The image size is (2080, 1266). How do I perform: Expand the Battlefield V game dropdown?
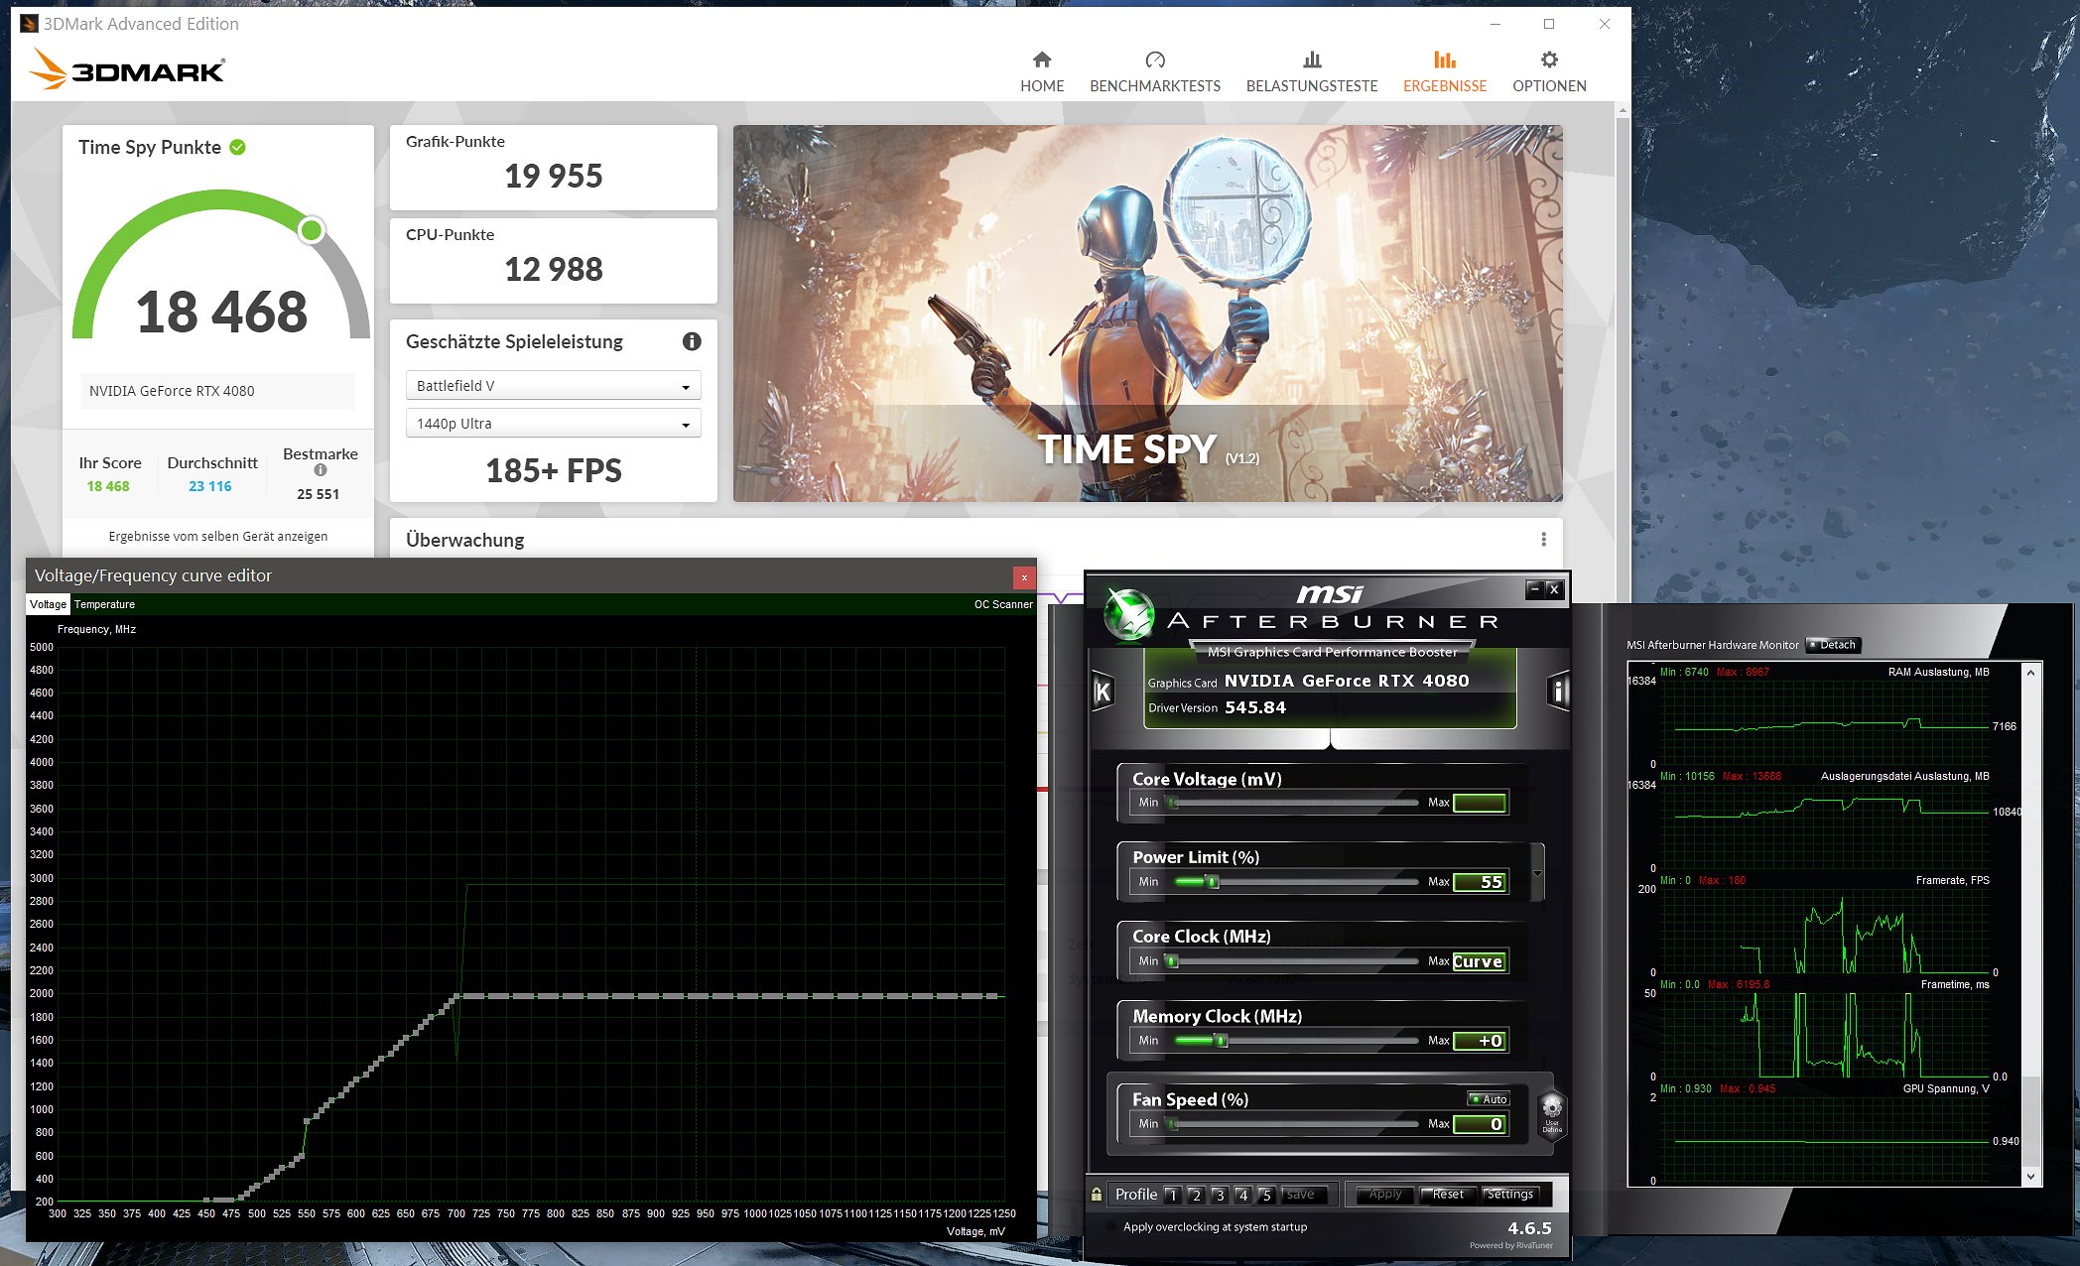pos(553,386)
